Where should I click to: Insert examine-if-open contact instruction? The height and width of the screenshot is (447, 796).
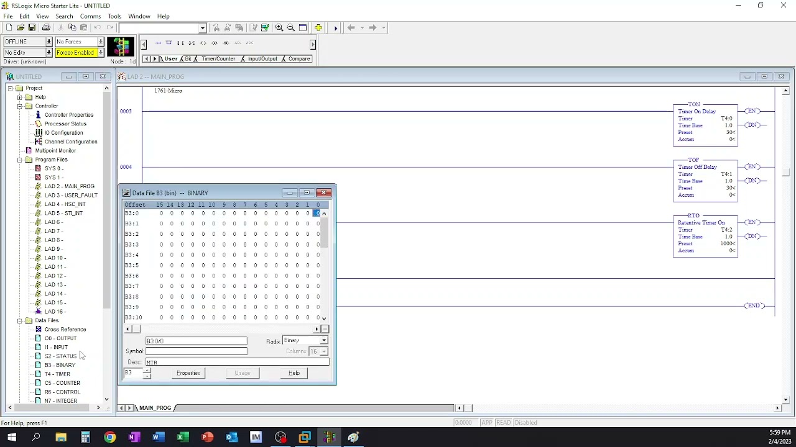192,43
